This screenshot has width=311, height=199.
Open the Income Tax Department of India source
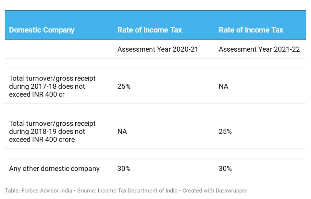click(x=138, y=191)
